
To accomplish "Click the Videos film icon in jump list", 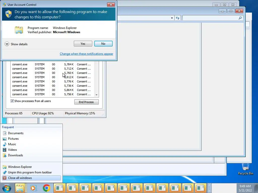I will tap(5, 150).
